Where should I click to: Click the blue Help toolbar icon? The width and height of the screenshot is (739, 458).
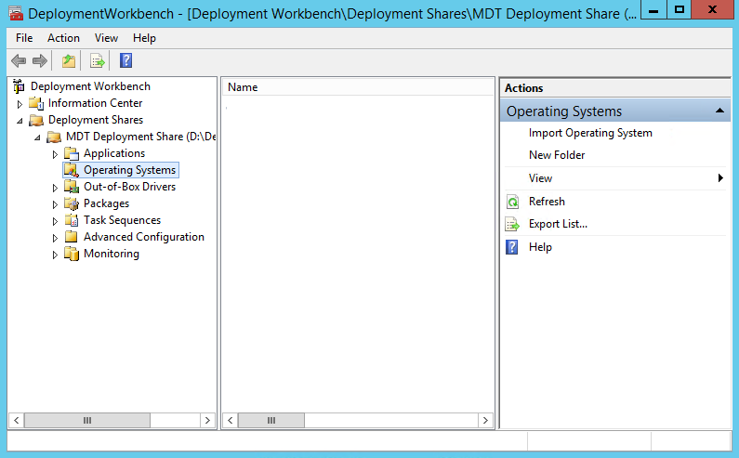[125, 60]
